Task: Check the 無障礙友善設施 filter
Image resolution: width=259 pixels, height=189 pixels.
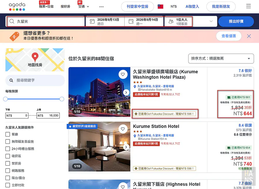Action: (x=7, y=141)
